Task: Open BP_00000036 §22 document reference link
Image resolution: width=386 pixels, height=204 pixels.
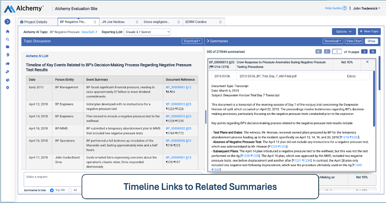Action: 178,141
